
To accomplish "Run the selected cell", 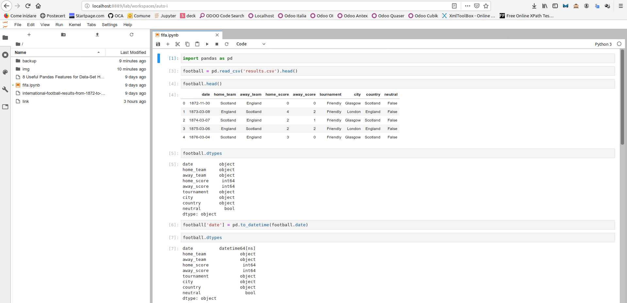I will click(207, 44).
